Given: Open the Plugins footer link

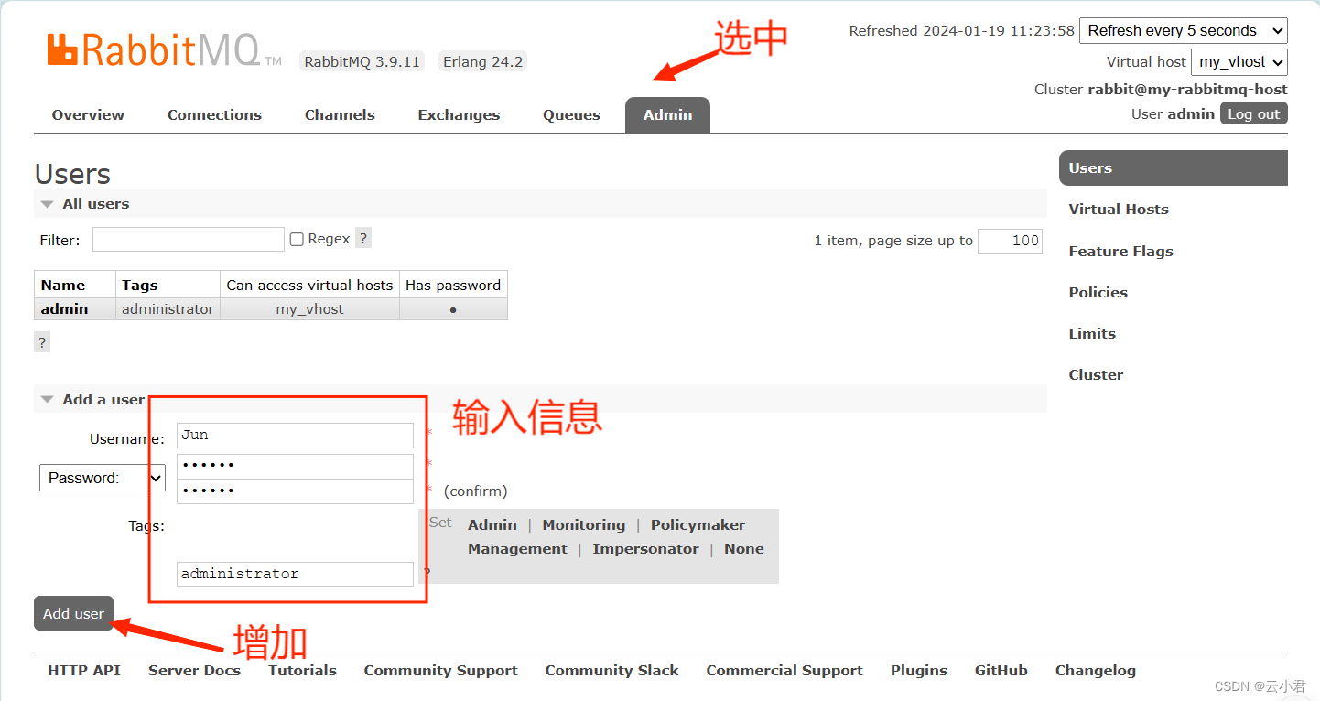Looking at the screenshot, I should (x=918, y=670).
